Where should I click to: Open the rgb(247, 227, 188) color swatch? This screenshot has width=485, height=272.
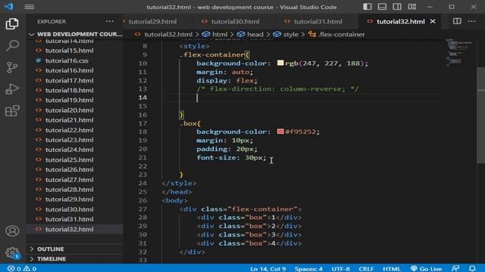point(280,63)
